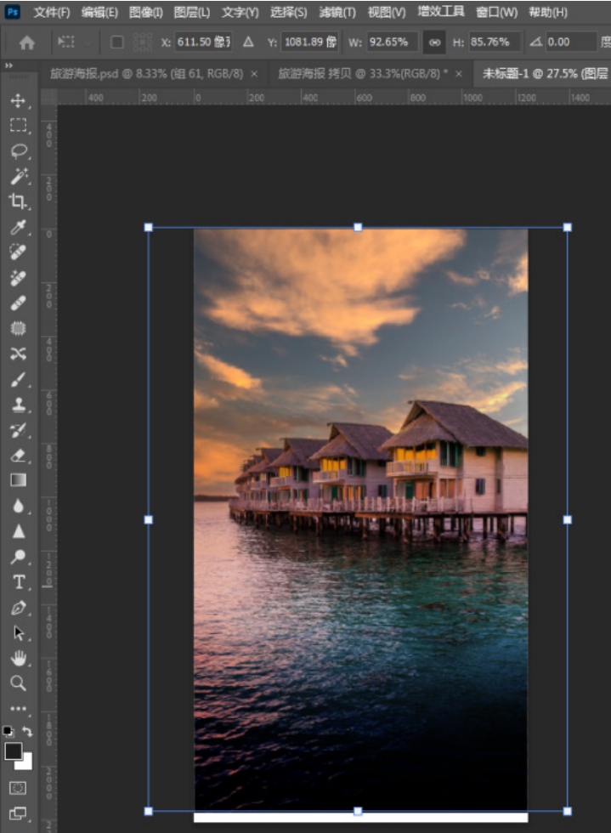This screenshot has width=611, height=833.
Task: Open the screen mode options
Action: tap(18, 813)
